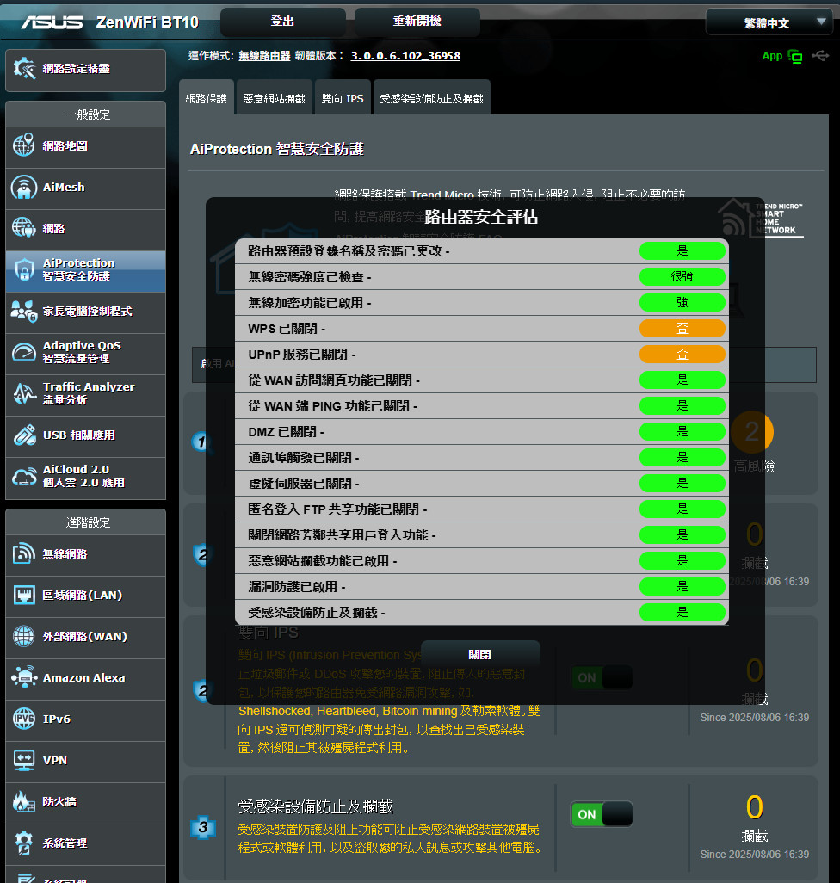Select the AiProtection shield icon
The height and width of the screenshot is (883, 840).
point(24,269)
